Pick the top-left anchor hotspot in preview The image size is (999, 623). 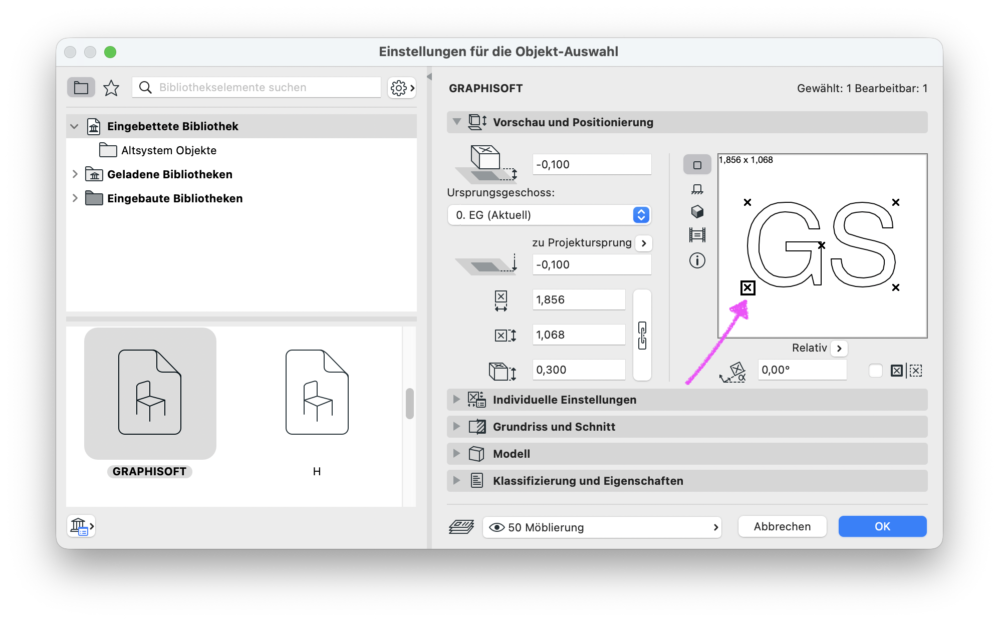tap(747, 202)
